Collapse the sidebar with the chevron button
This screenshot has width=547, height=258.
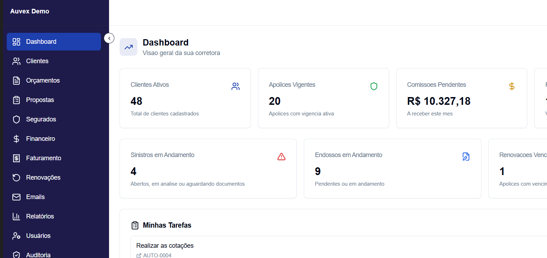tap(109, 38)
